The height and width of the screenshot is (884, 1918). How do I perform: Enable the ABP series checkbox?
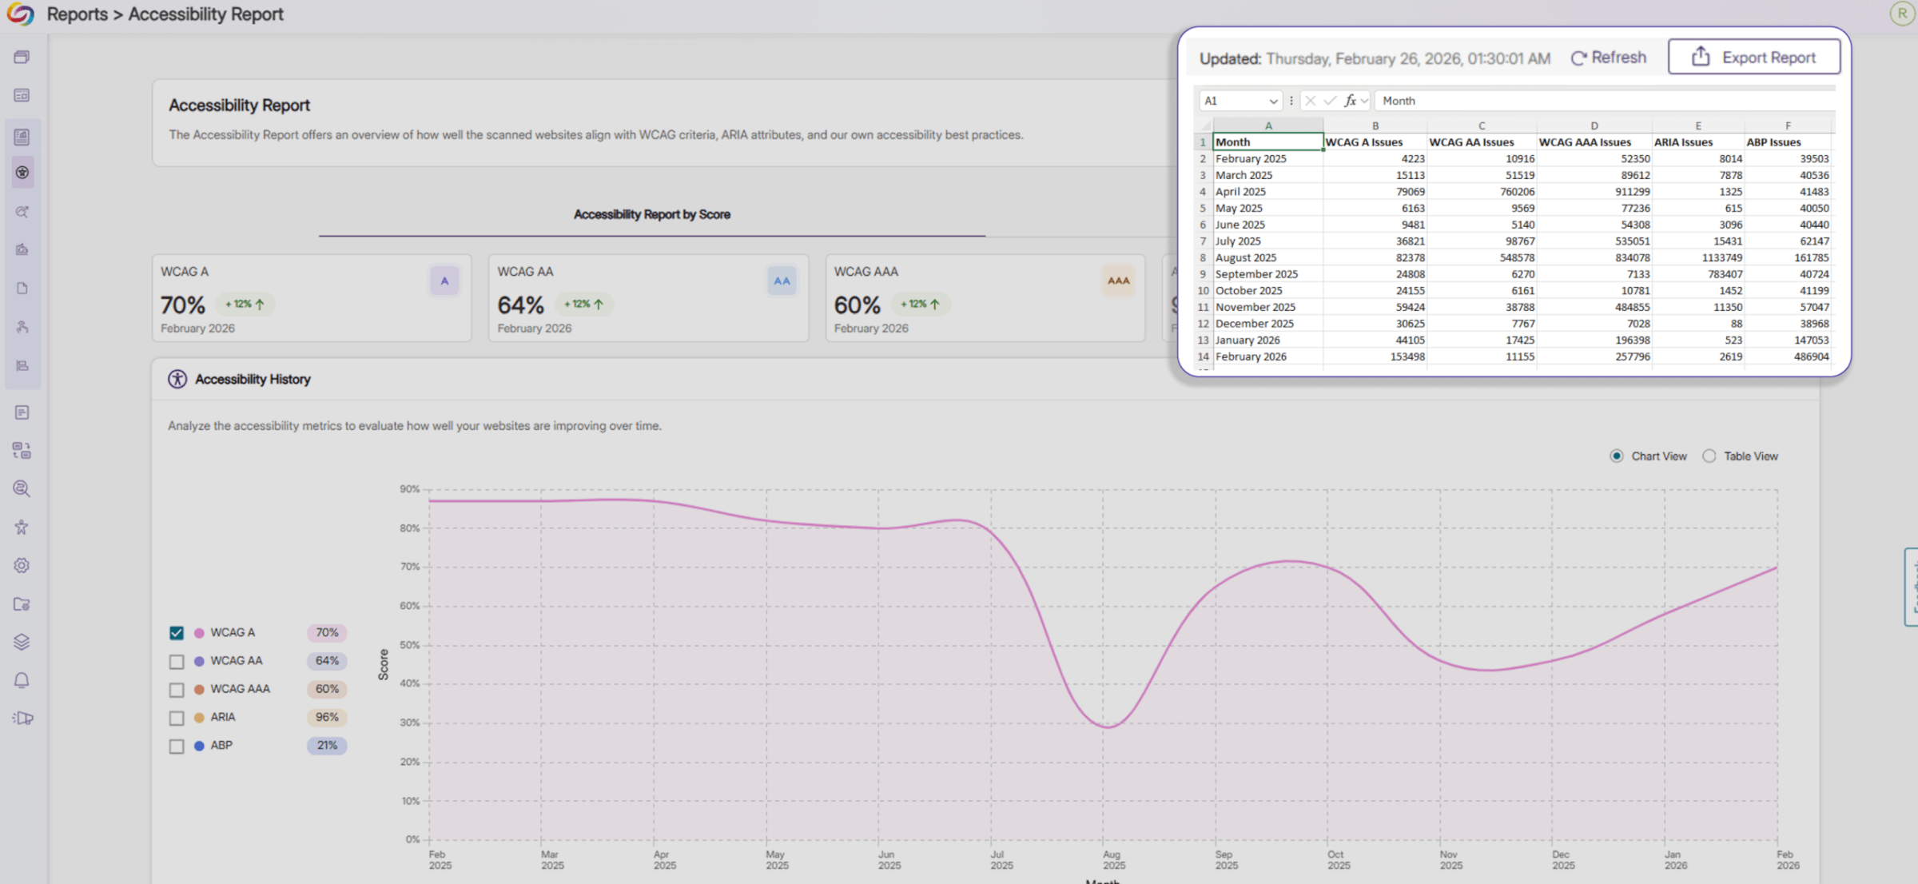tap(177, 747)
